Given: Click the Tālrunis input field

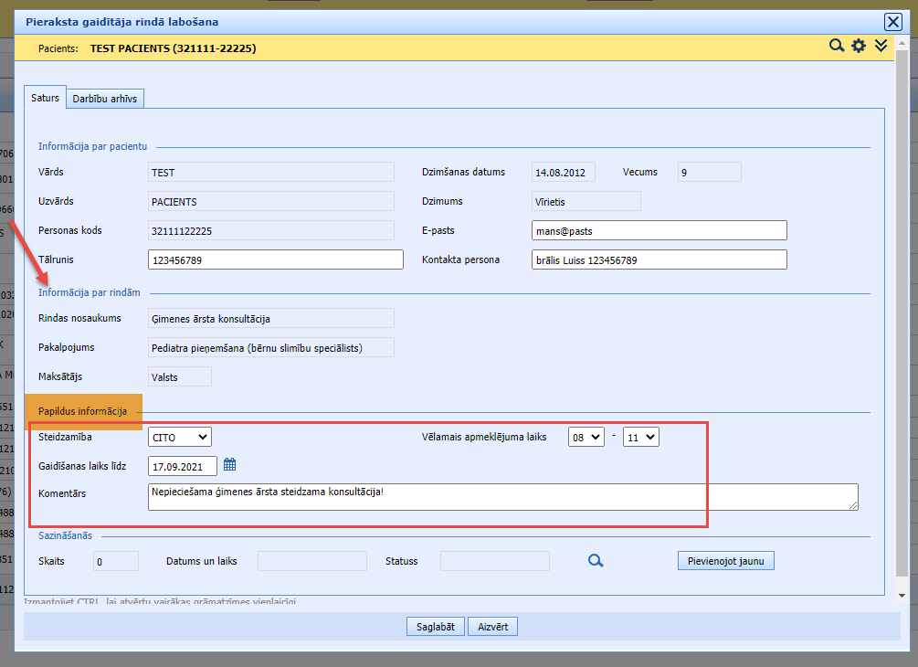Looking at the screenshot, I should (275, 260).
